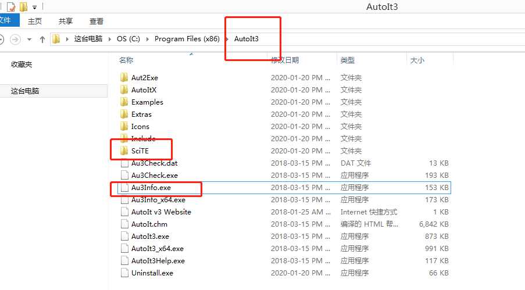Sort by 大小 column header
This screenshot has width=525, height=290.
click(x=417, y=60)
